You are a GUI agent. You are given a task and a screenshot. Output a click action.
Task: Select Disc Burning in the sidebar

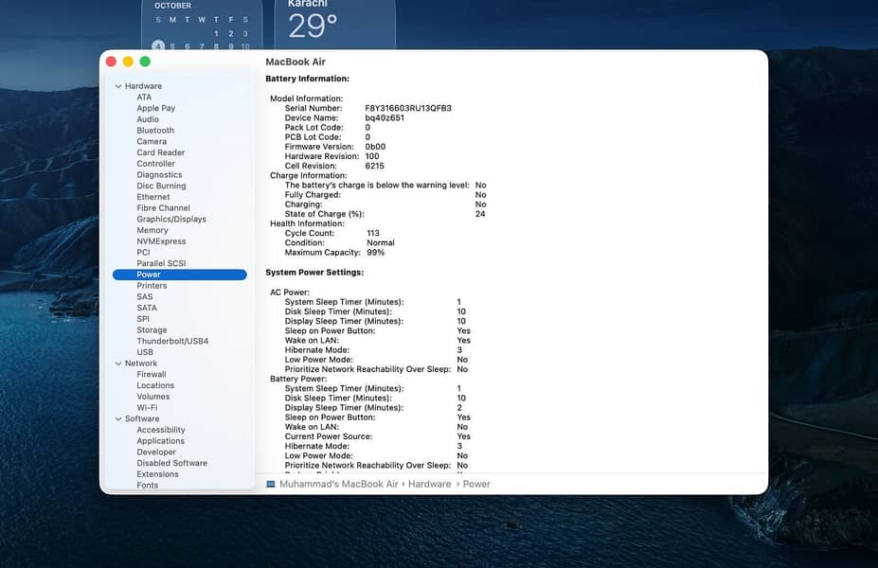(x=161, y=186)
